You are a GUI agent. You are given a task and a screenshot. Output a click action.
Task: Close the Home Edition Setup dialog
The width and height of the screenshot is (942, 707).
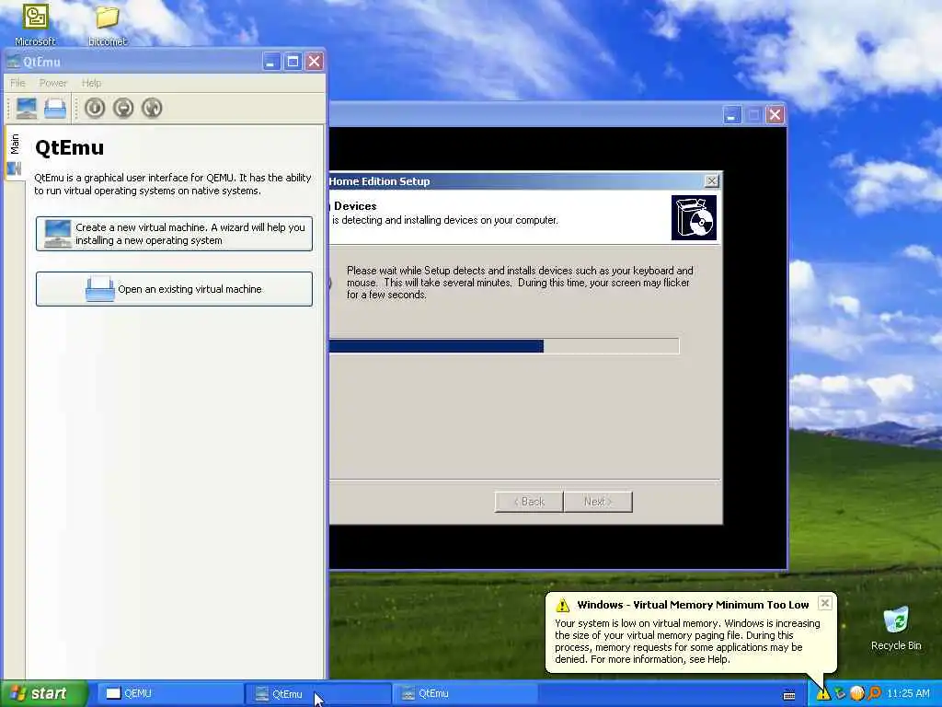click(711, 181)
